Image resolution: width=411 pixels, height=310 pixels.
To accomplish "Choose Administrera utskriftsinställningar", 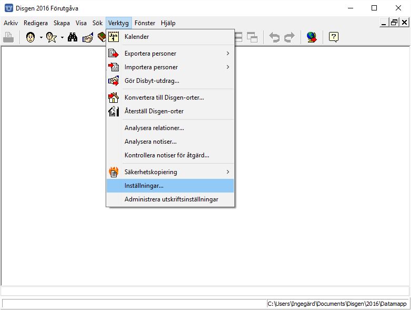I will [170, 199].
